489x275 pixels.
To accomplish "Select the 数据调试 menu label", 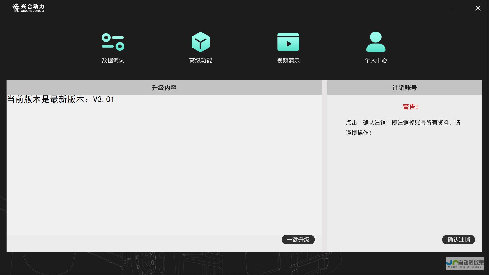I will click(x=113, y=60).
